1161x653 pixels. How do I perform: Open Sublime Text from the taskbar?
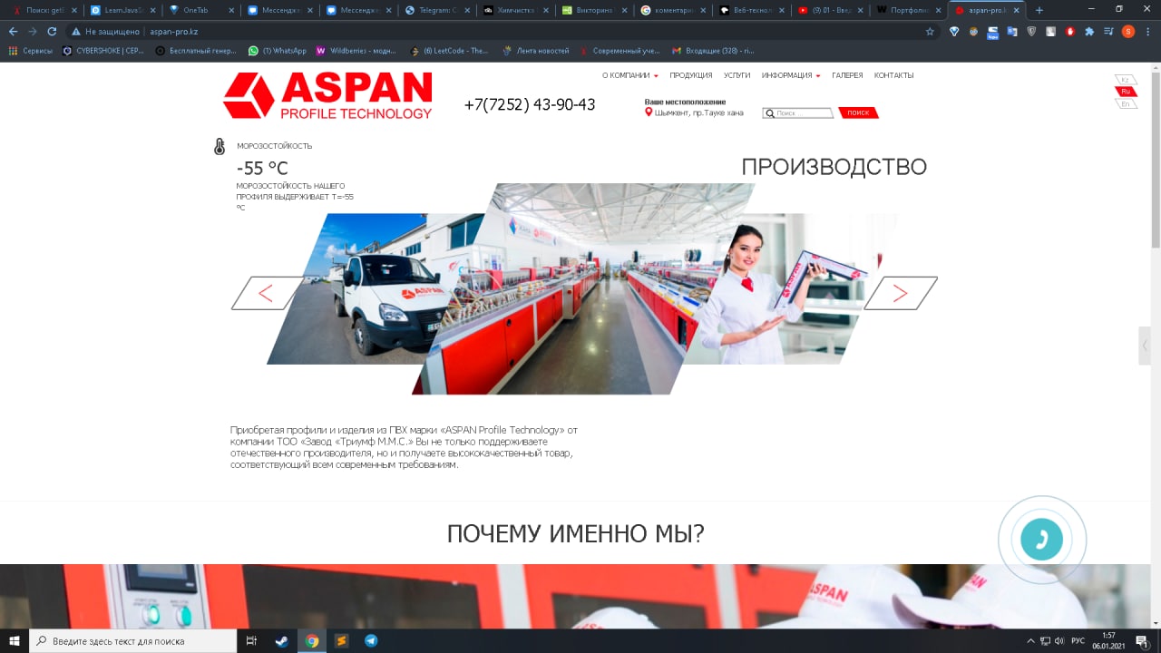[341, 640]
